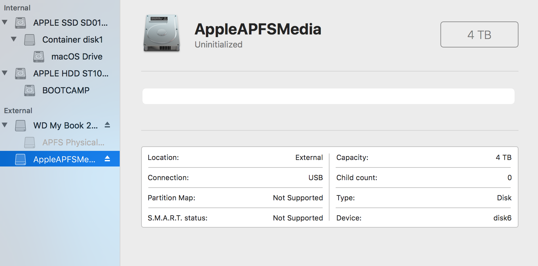Click the empty disk usage bar
The image size is (538, 266).
coord(328,96)
